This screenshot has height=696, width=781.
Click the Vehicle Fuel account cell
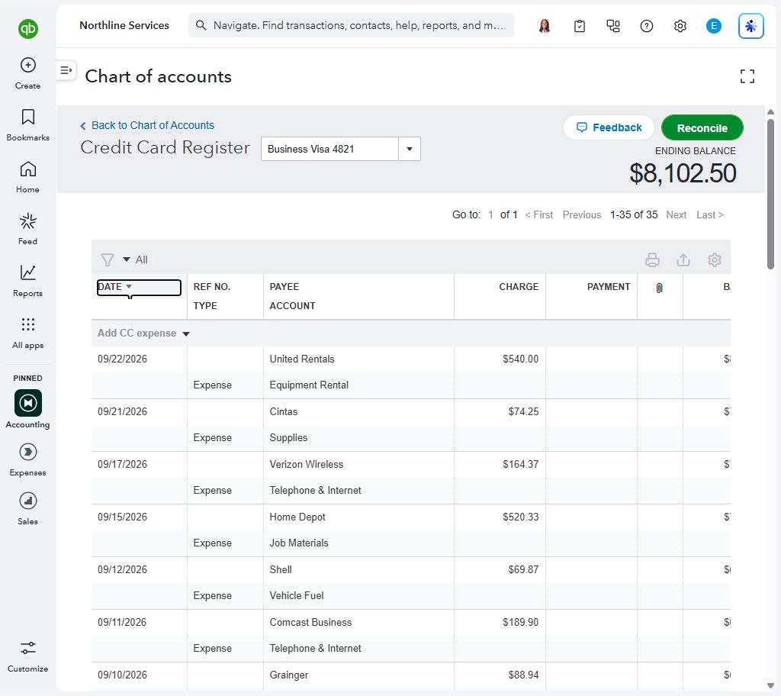pos(297,596)
